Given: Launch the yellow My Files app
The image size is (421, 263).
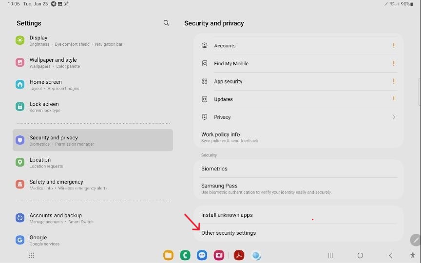Looking at the screenshot, I should 168,255.
